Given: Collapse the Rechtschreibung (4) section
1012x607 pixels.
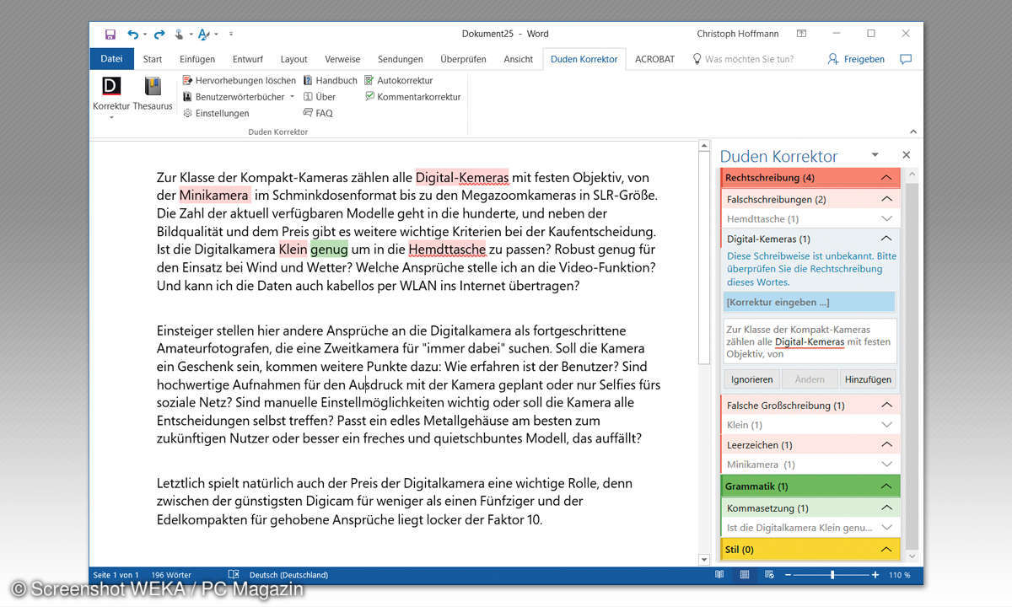Looking at the screenshot, I should [885, 178].
